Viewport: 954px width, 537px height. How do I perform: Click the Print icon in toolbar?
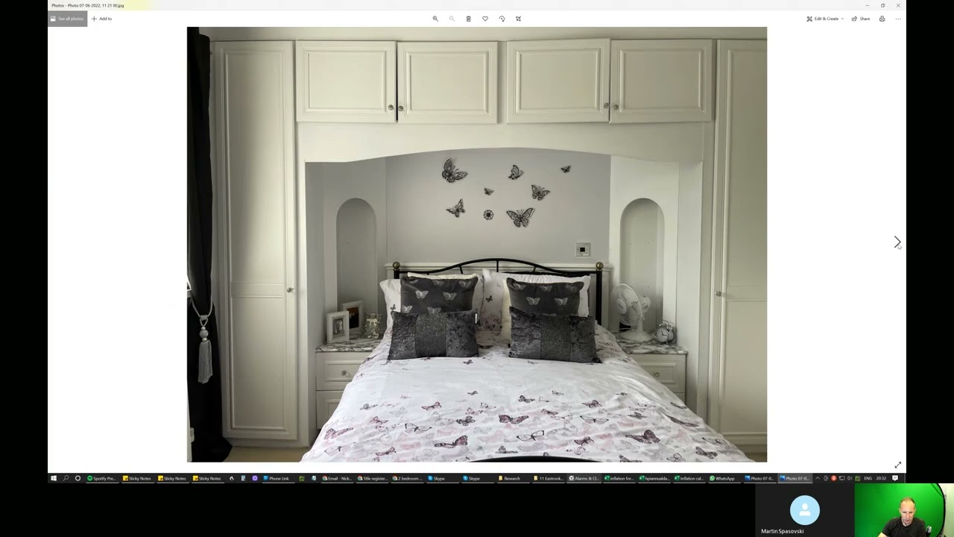pos(882,19)
